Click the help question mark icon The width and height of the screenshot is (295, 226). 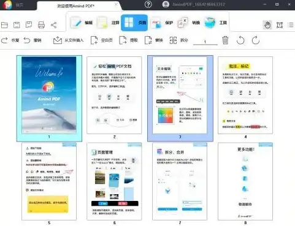[148, 4]
